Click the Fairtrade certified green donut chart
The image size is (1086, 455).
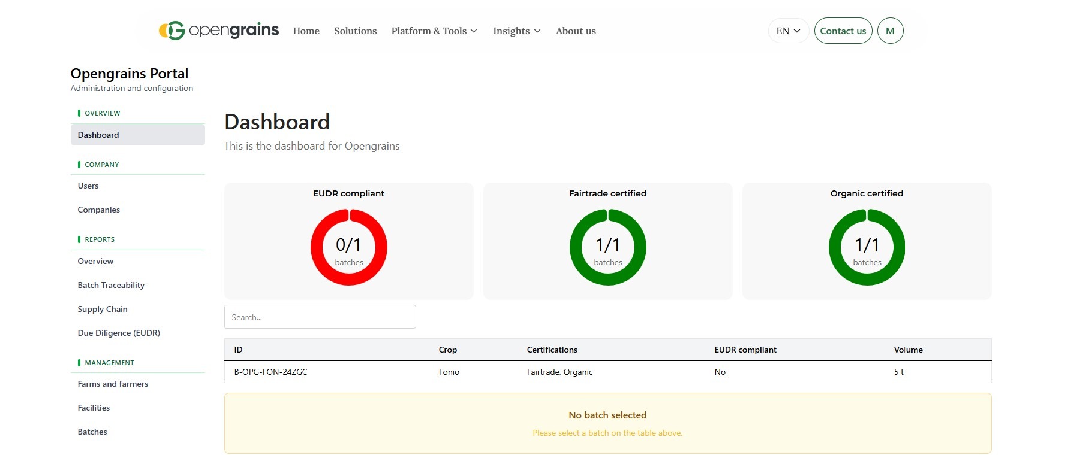(608, 247)
